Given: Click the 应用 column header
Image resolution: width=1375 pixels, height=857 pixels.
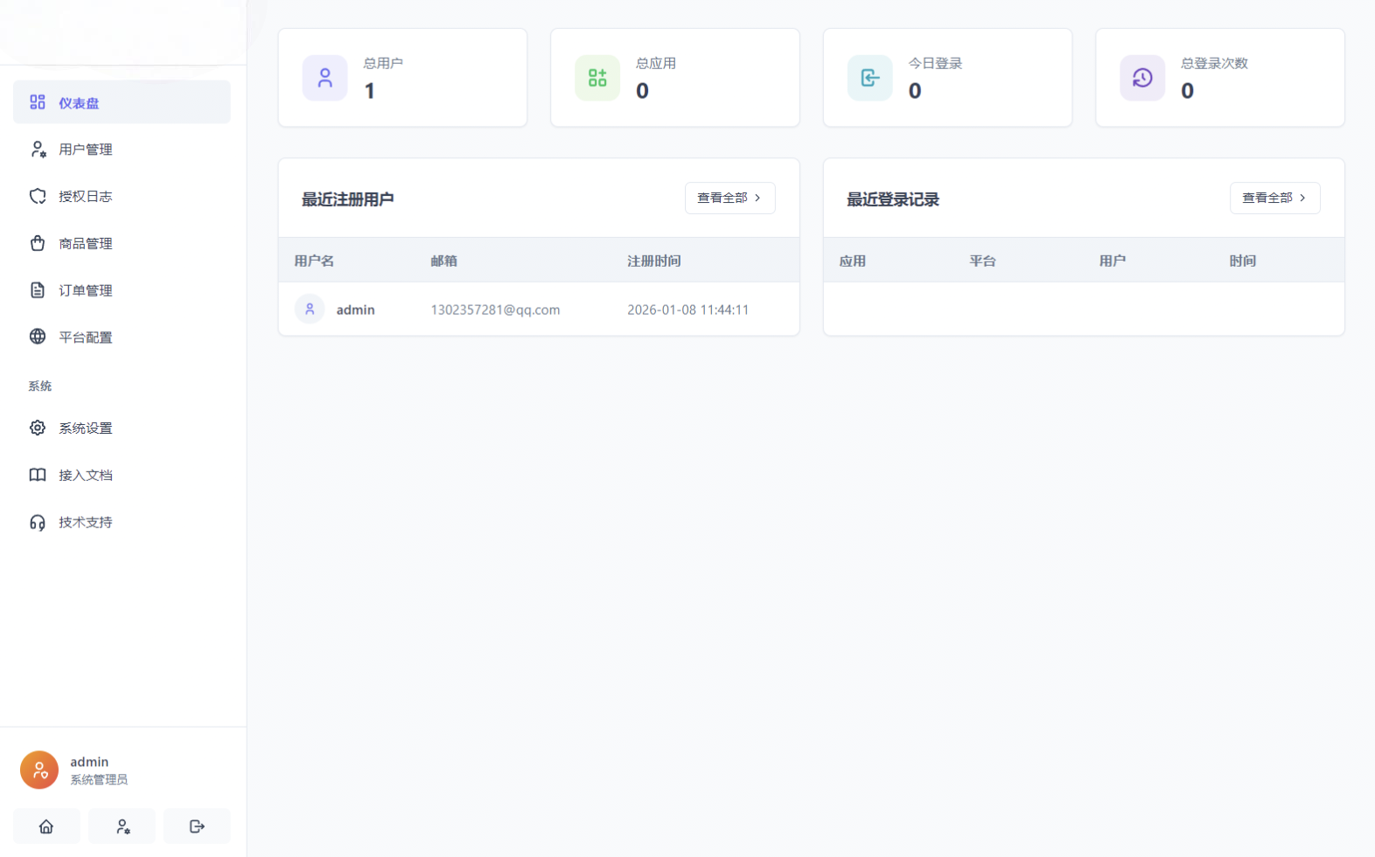Looking at the screenshot, I should tap(853, 261).
